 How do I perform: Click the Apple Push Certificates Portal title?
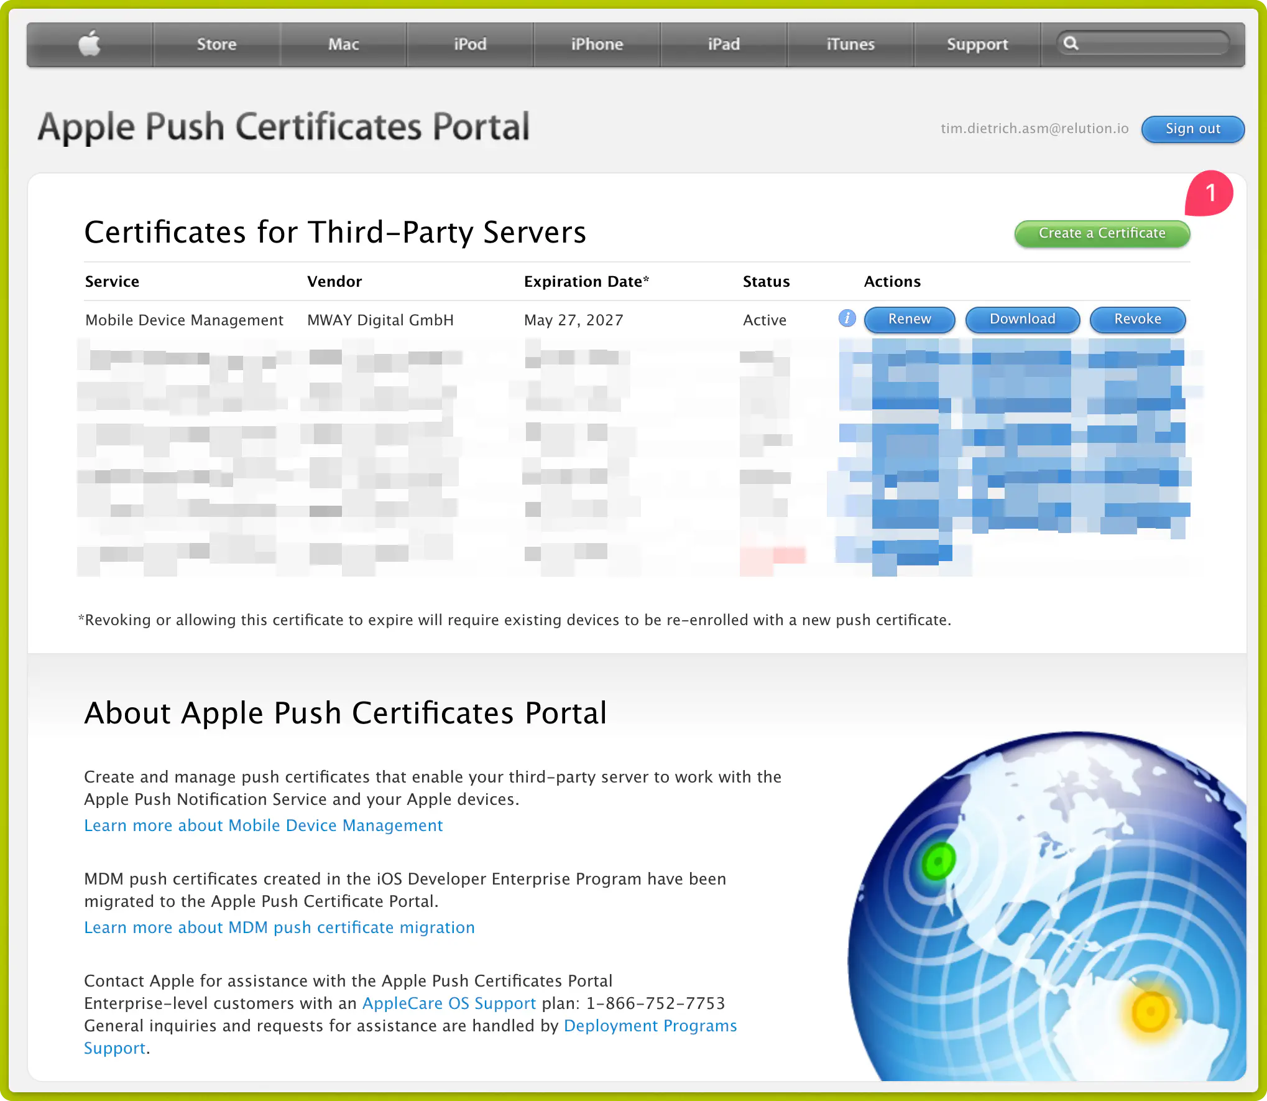(x=283, y=128)
